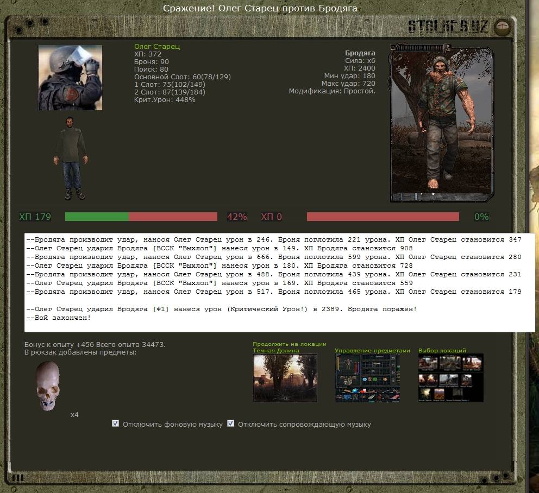Click the player character body figure
This screenshot has width=539, height=493.
tap(70, 158)
